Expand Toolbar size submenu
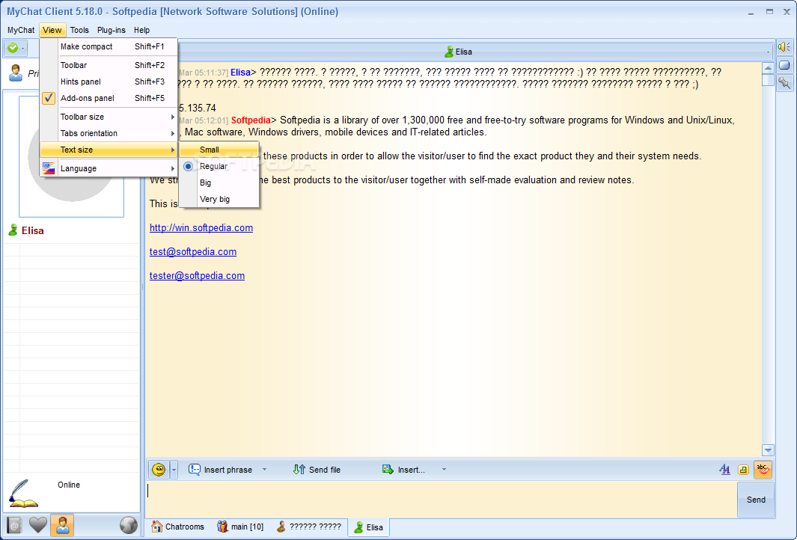Screen dimensions: 797x540 click(109, 117)
